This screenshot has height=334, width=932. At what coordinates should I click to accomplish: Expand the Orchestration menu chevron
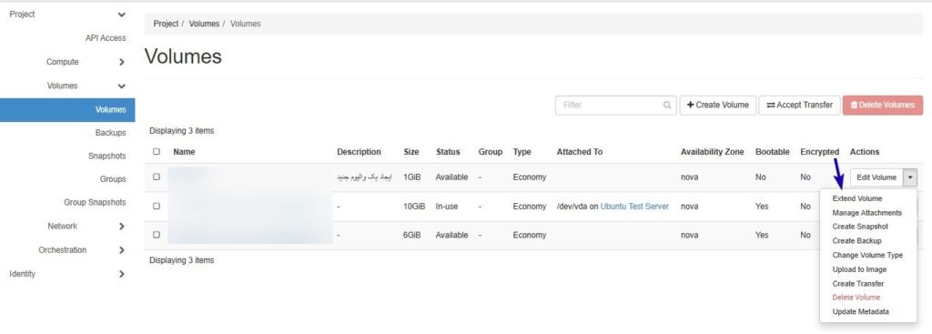click(122, 250)
